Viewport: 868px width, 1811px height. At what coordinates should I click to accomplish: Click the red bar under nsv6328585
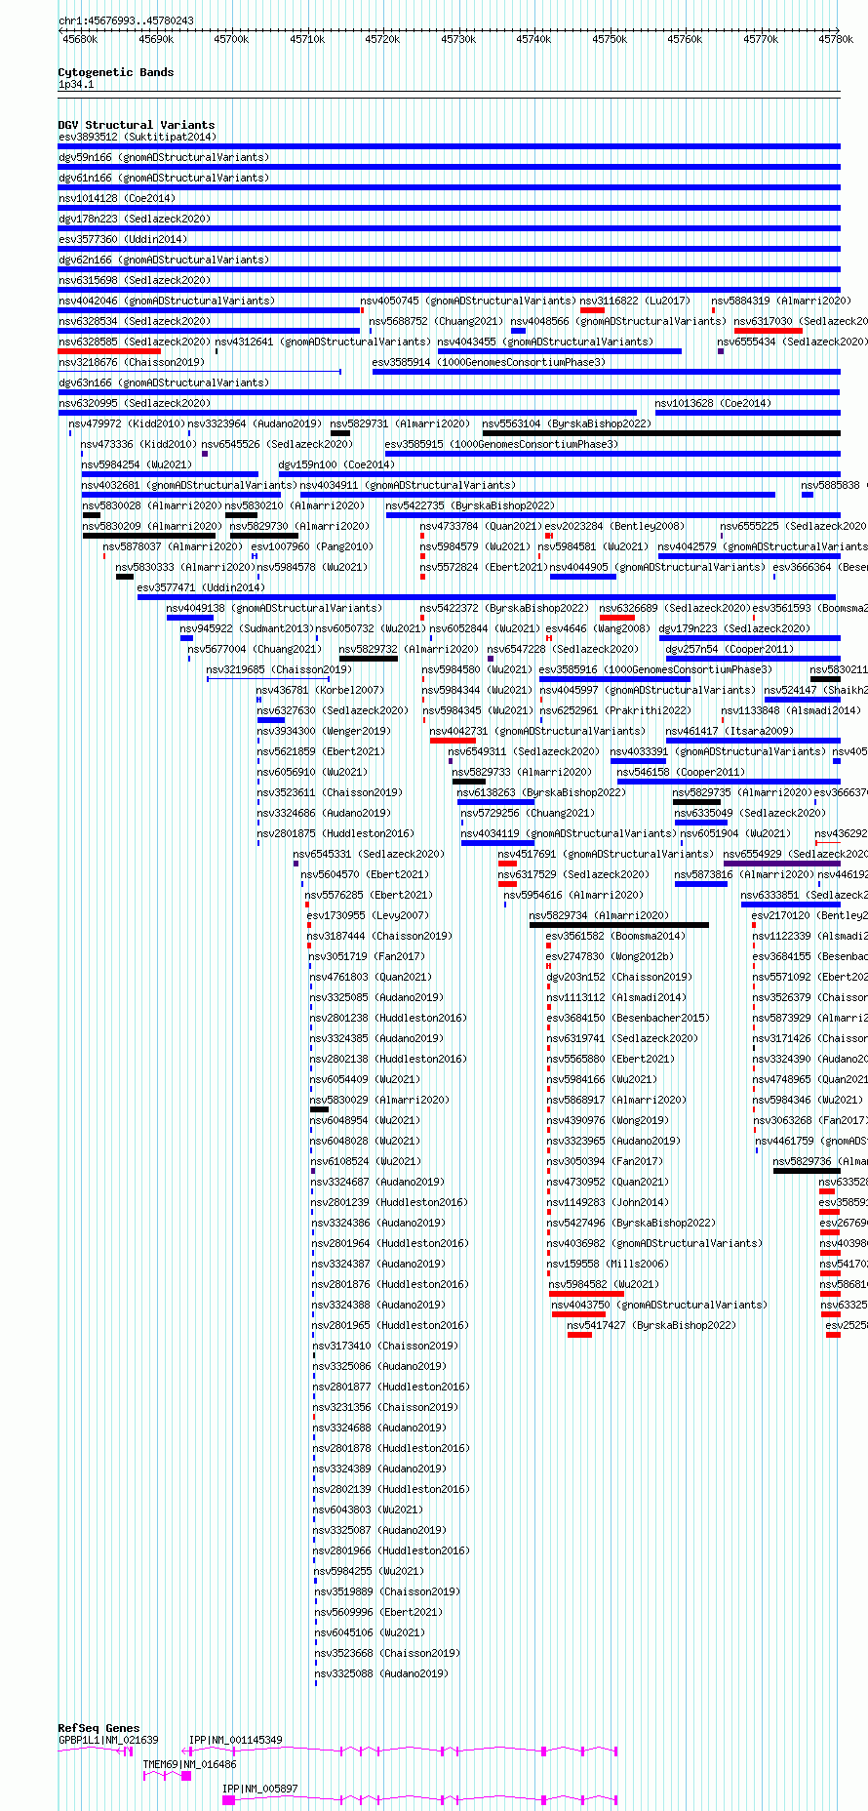pos(109,351)
